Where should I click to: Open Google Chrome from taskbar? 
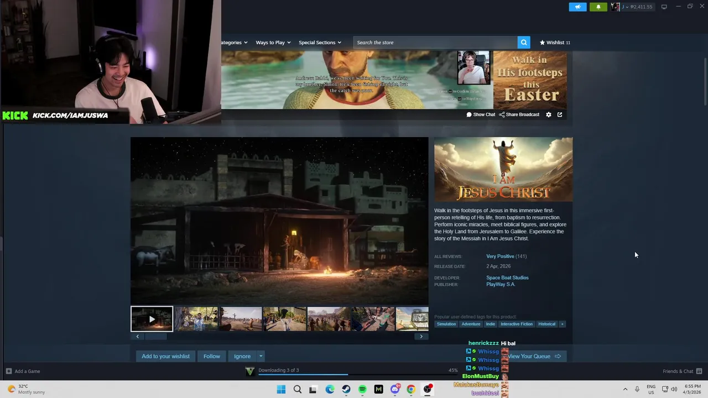(411, 389)
